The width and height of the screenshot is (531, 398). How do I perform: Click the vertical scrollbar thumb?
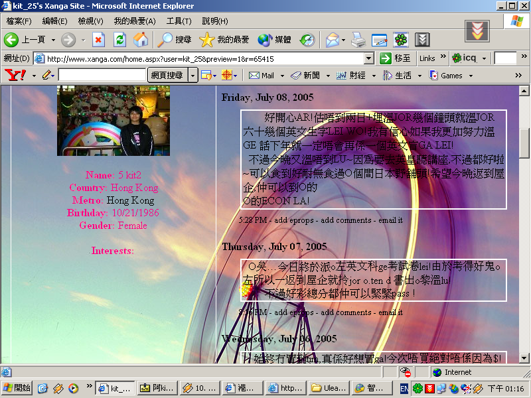pyautogui.click(x=524, y=143)
